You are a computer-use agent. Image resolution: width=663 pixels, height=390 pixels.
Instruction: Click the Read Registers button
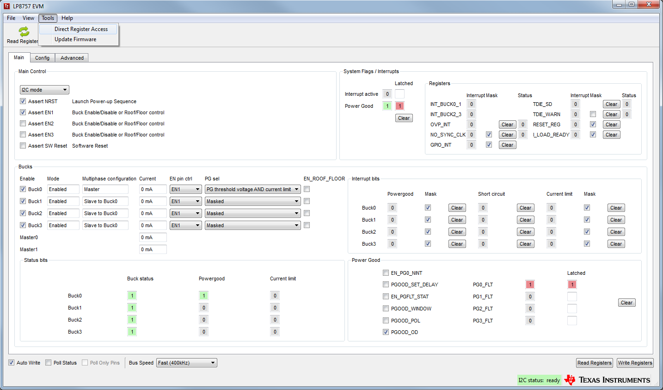click(595, 363)
